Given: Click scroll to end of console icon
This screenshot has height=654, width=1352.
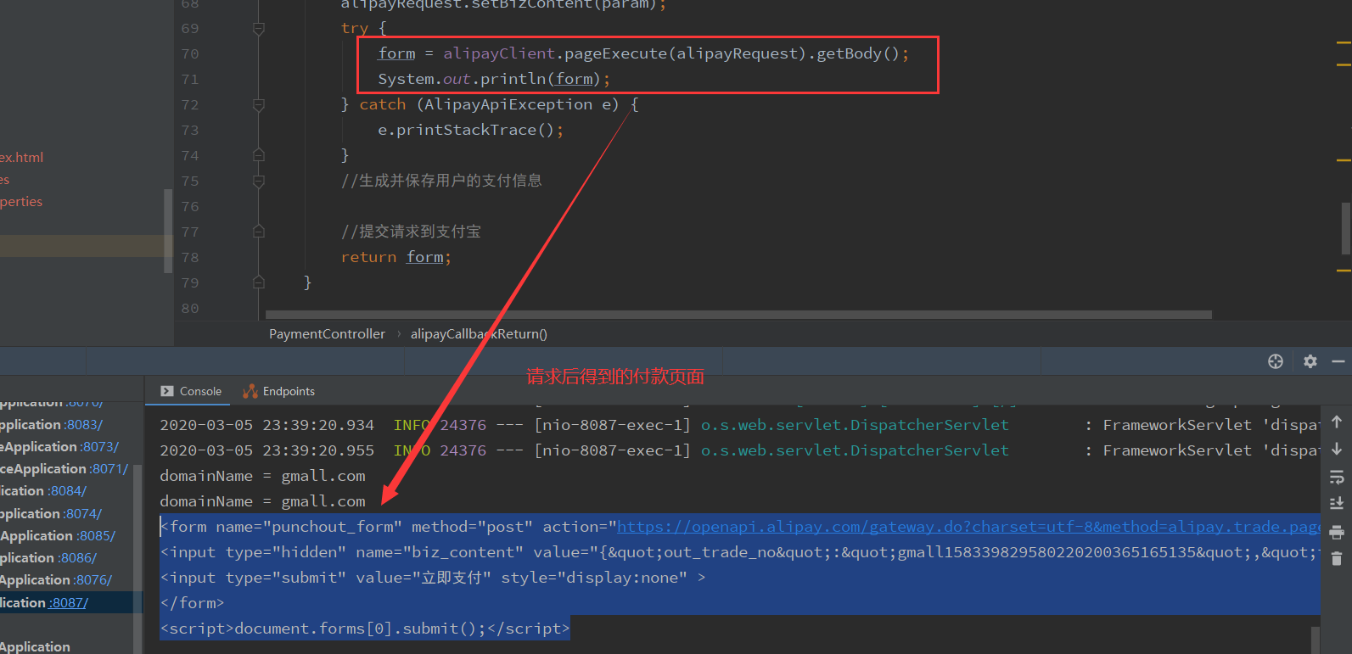Looking at the screenshot, I should click(x=1337, y=503).
